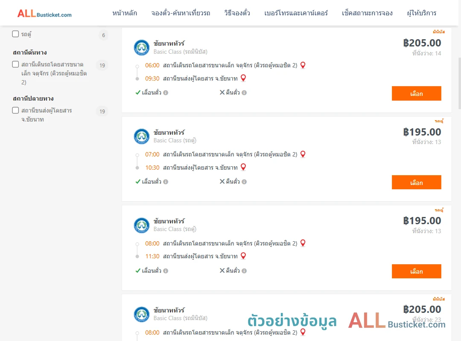
Task: Click ชัยนาททัวร์ logo on 08:00 รถตู้ trip
Action: point(142,225)
